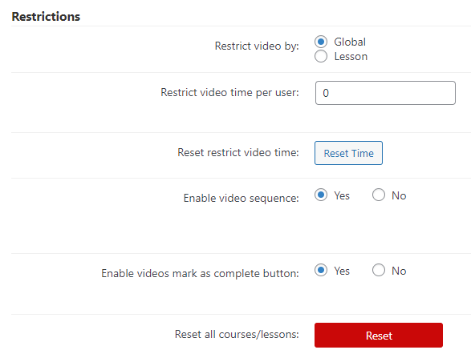Click the "No" label text beside video sequence

[x=399, y=195]
